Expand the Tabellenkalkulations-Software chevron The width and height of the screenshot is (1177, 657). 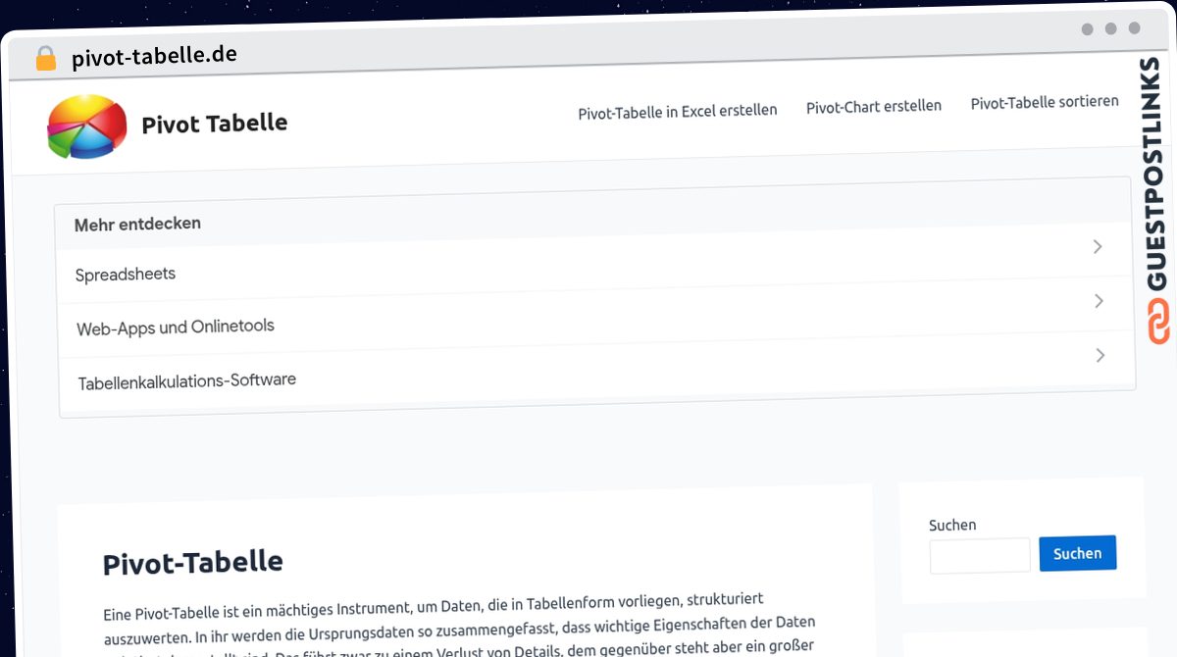pyautogui.click(x=1100, y=355)
